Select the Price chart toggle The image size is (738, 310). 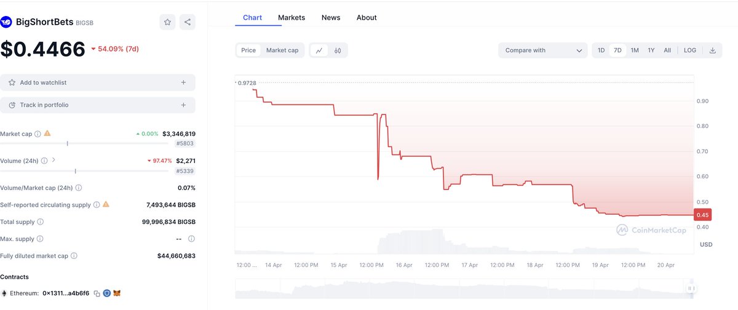point(248,50)
